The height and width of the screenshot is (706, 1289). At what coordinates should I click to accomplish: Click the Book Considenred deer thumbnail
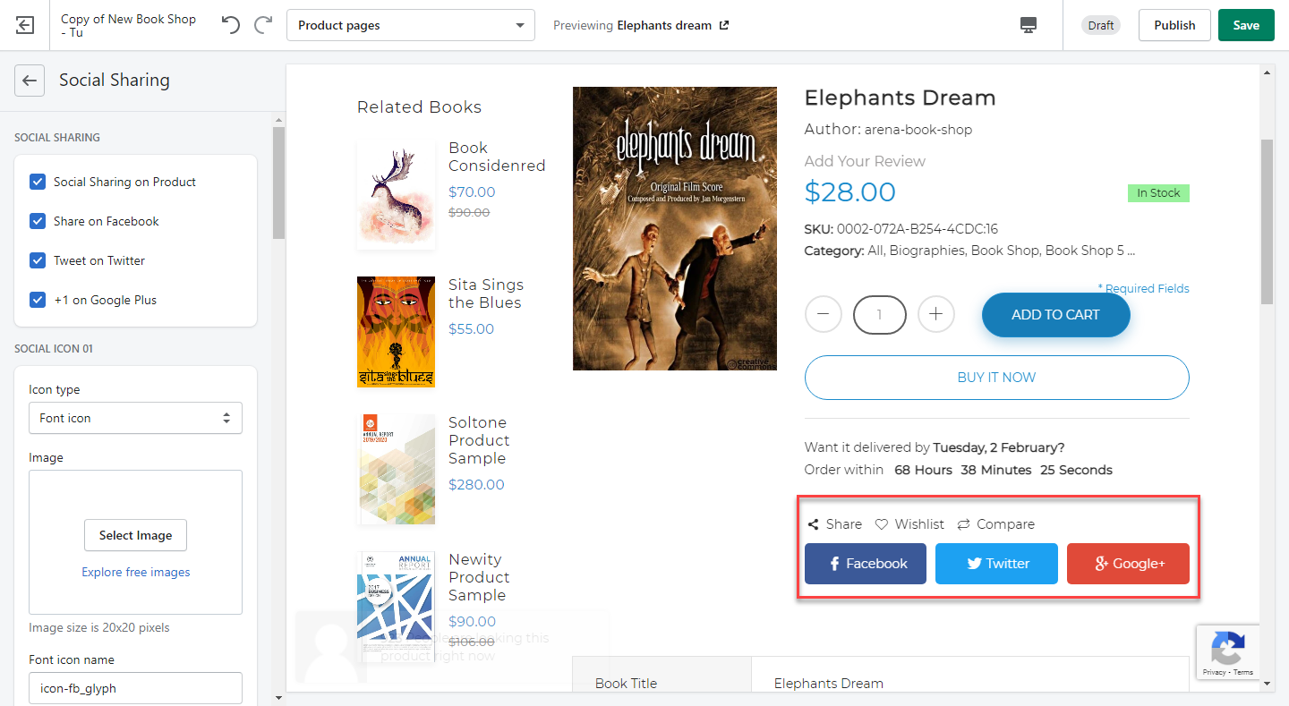click(x=396, y=194)
